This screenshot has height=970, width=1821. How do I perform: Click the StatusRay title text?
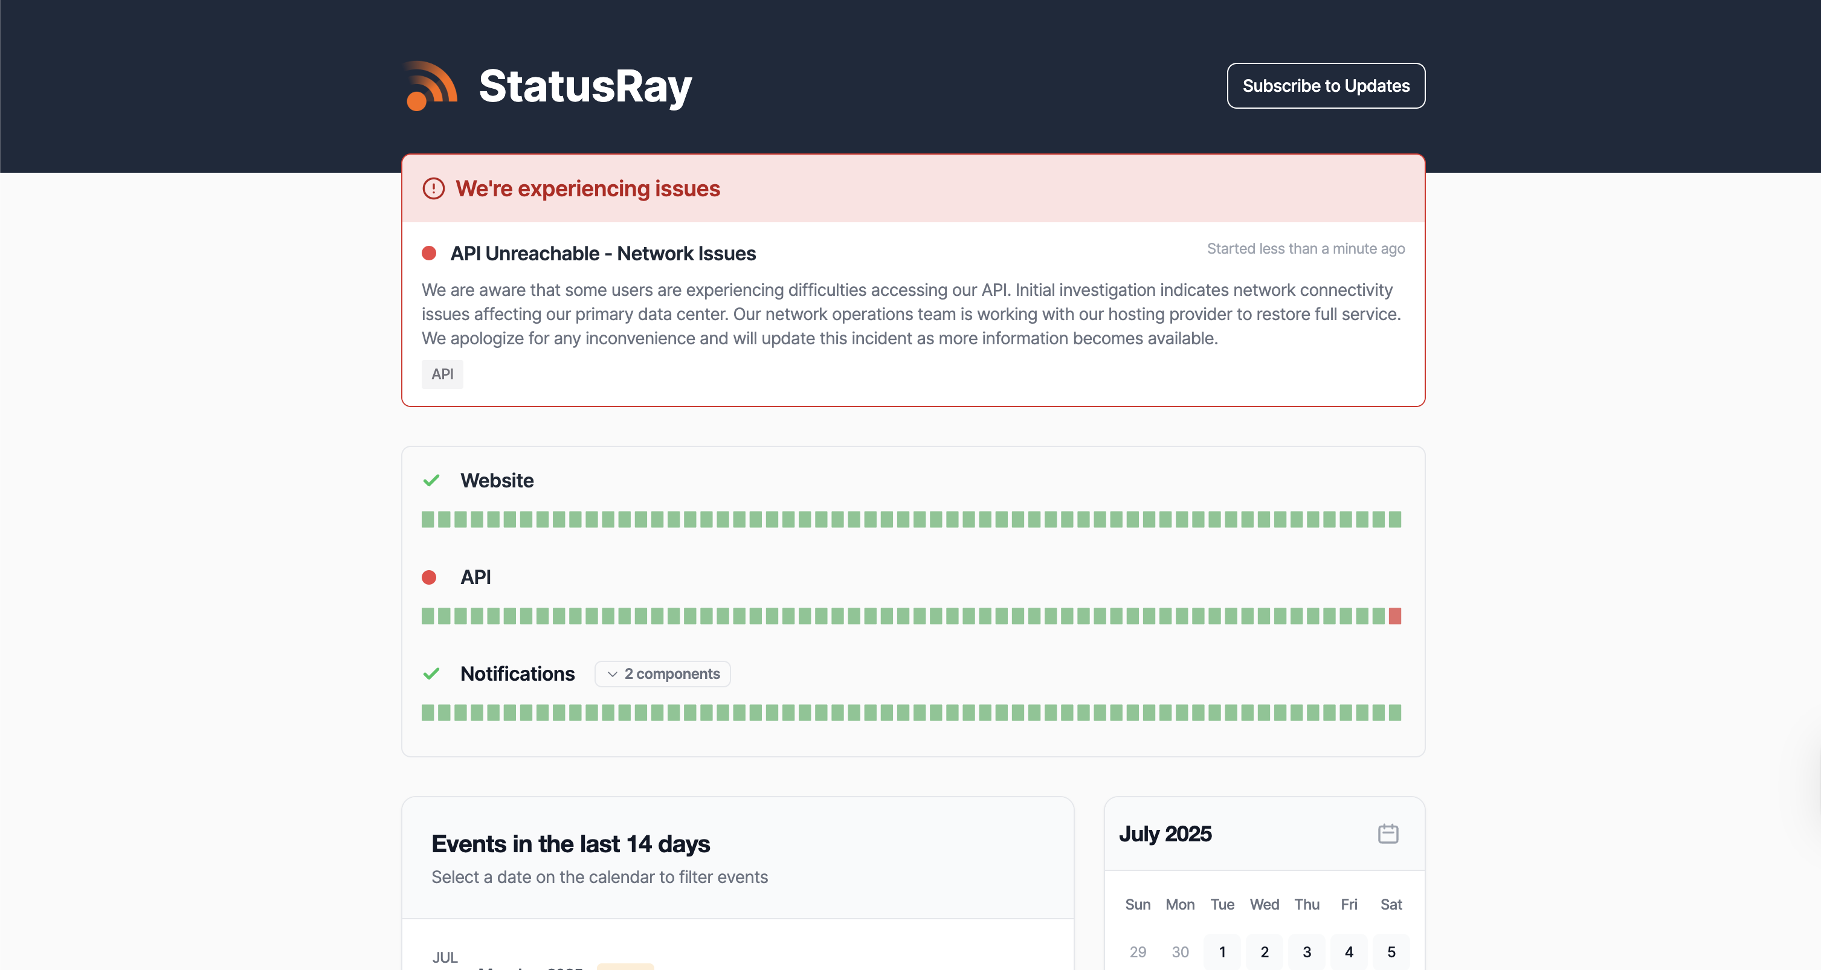(585, 86)
